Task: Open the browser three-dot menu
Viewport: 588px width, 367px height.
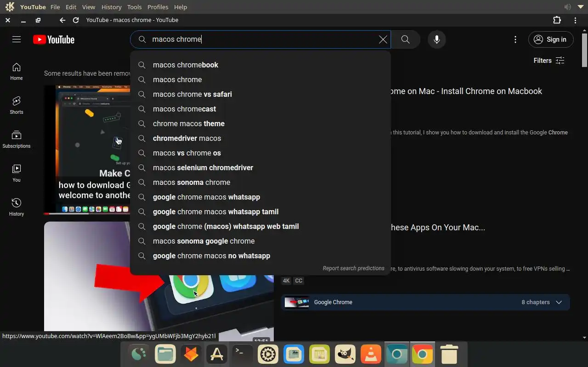Action: point(575,20)
